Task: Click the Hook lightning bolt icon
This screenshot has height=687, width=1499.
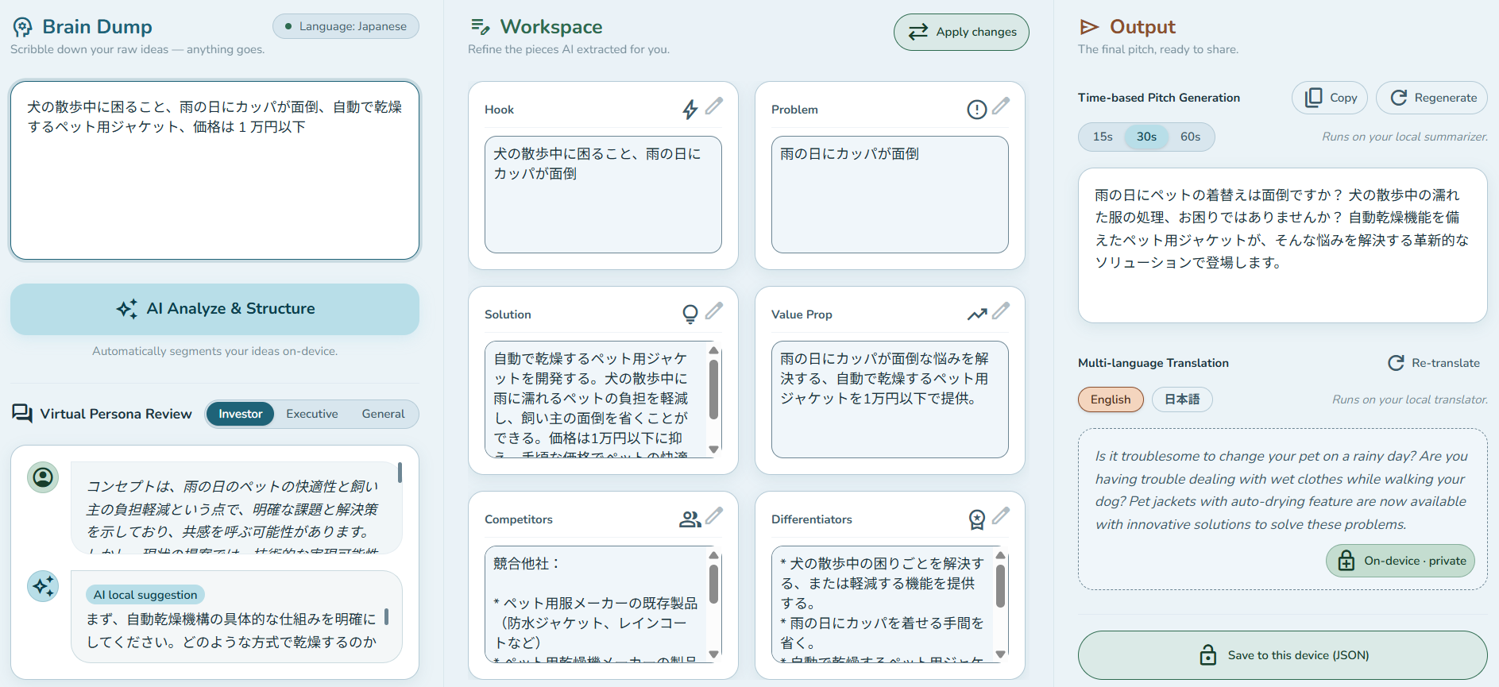Action: point(690,109)
